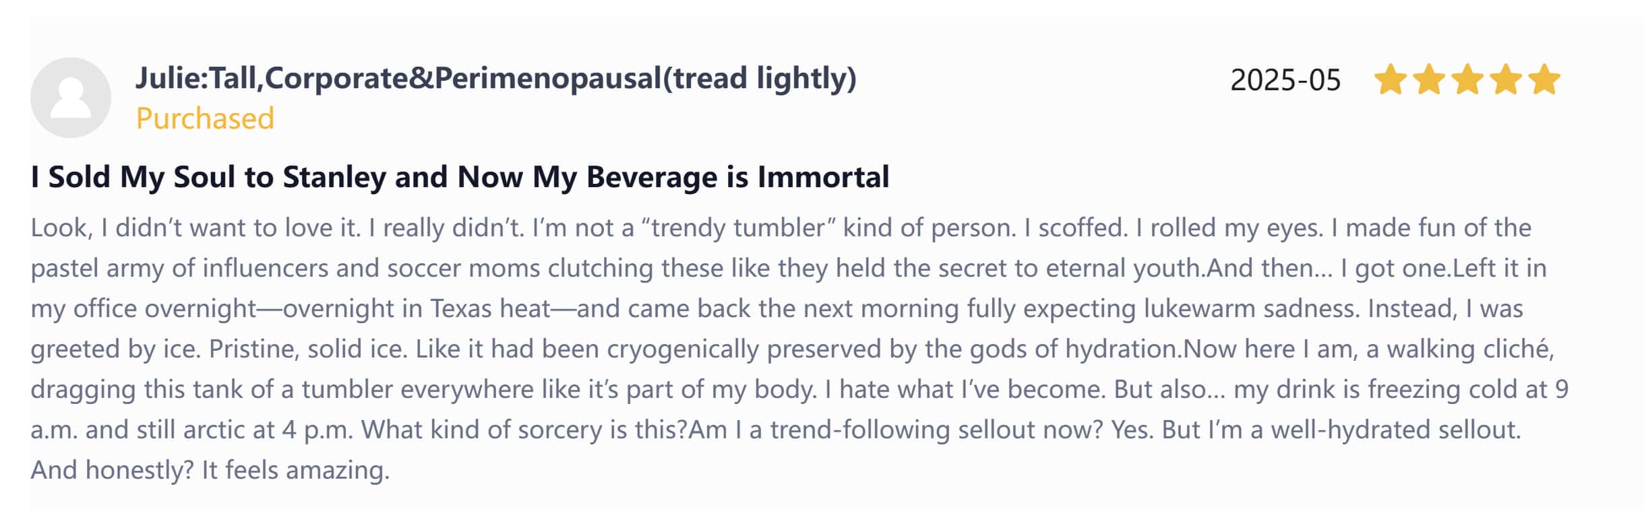Click the second rating star

click(x=1428, y=80)
